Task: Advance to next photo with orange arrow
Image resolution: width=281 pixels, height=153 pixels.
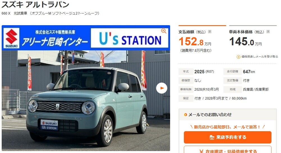Action: pos(161,88)
